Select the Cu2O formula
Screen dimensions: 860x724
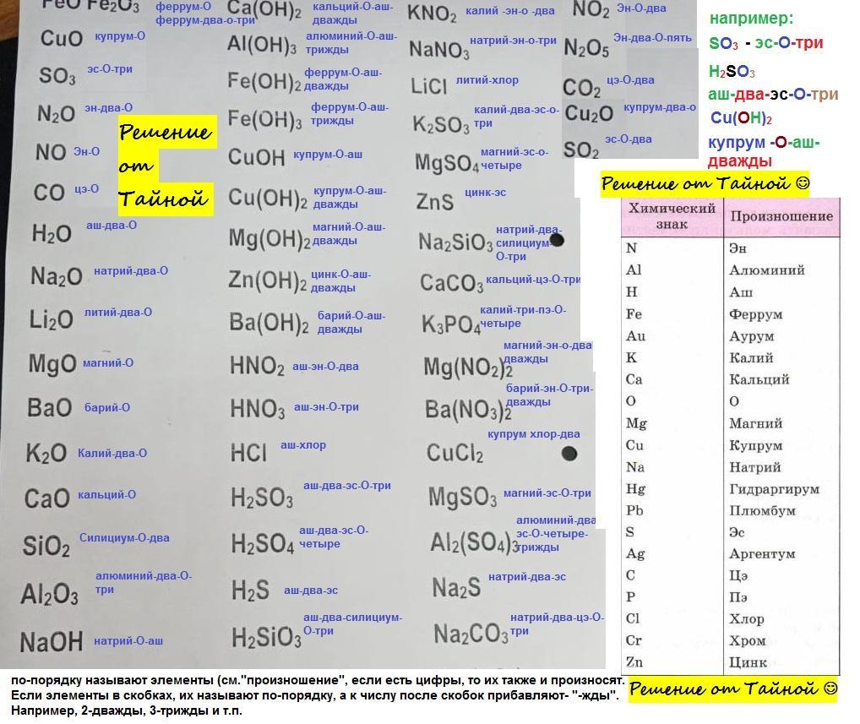[589, 113]
